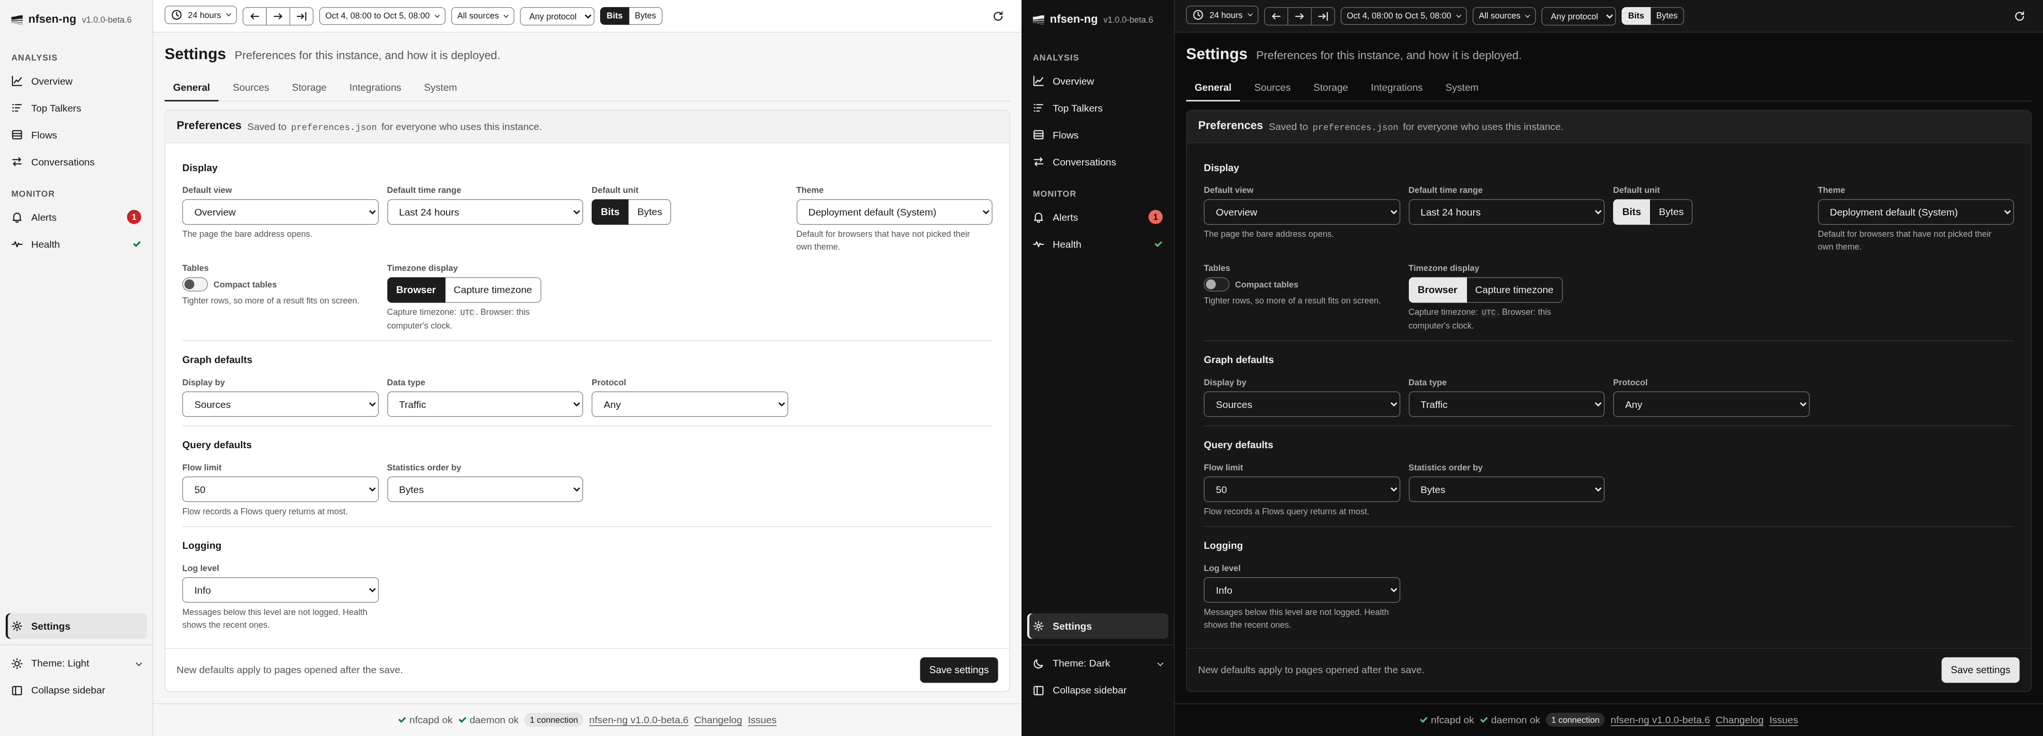Screen dimensions: 2043x736
Task: Open Log level dropdown in dark panel
Action: coord(1301,590)
